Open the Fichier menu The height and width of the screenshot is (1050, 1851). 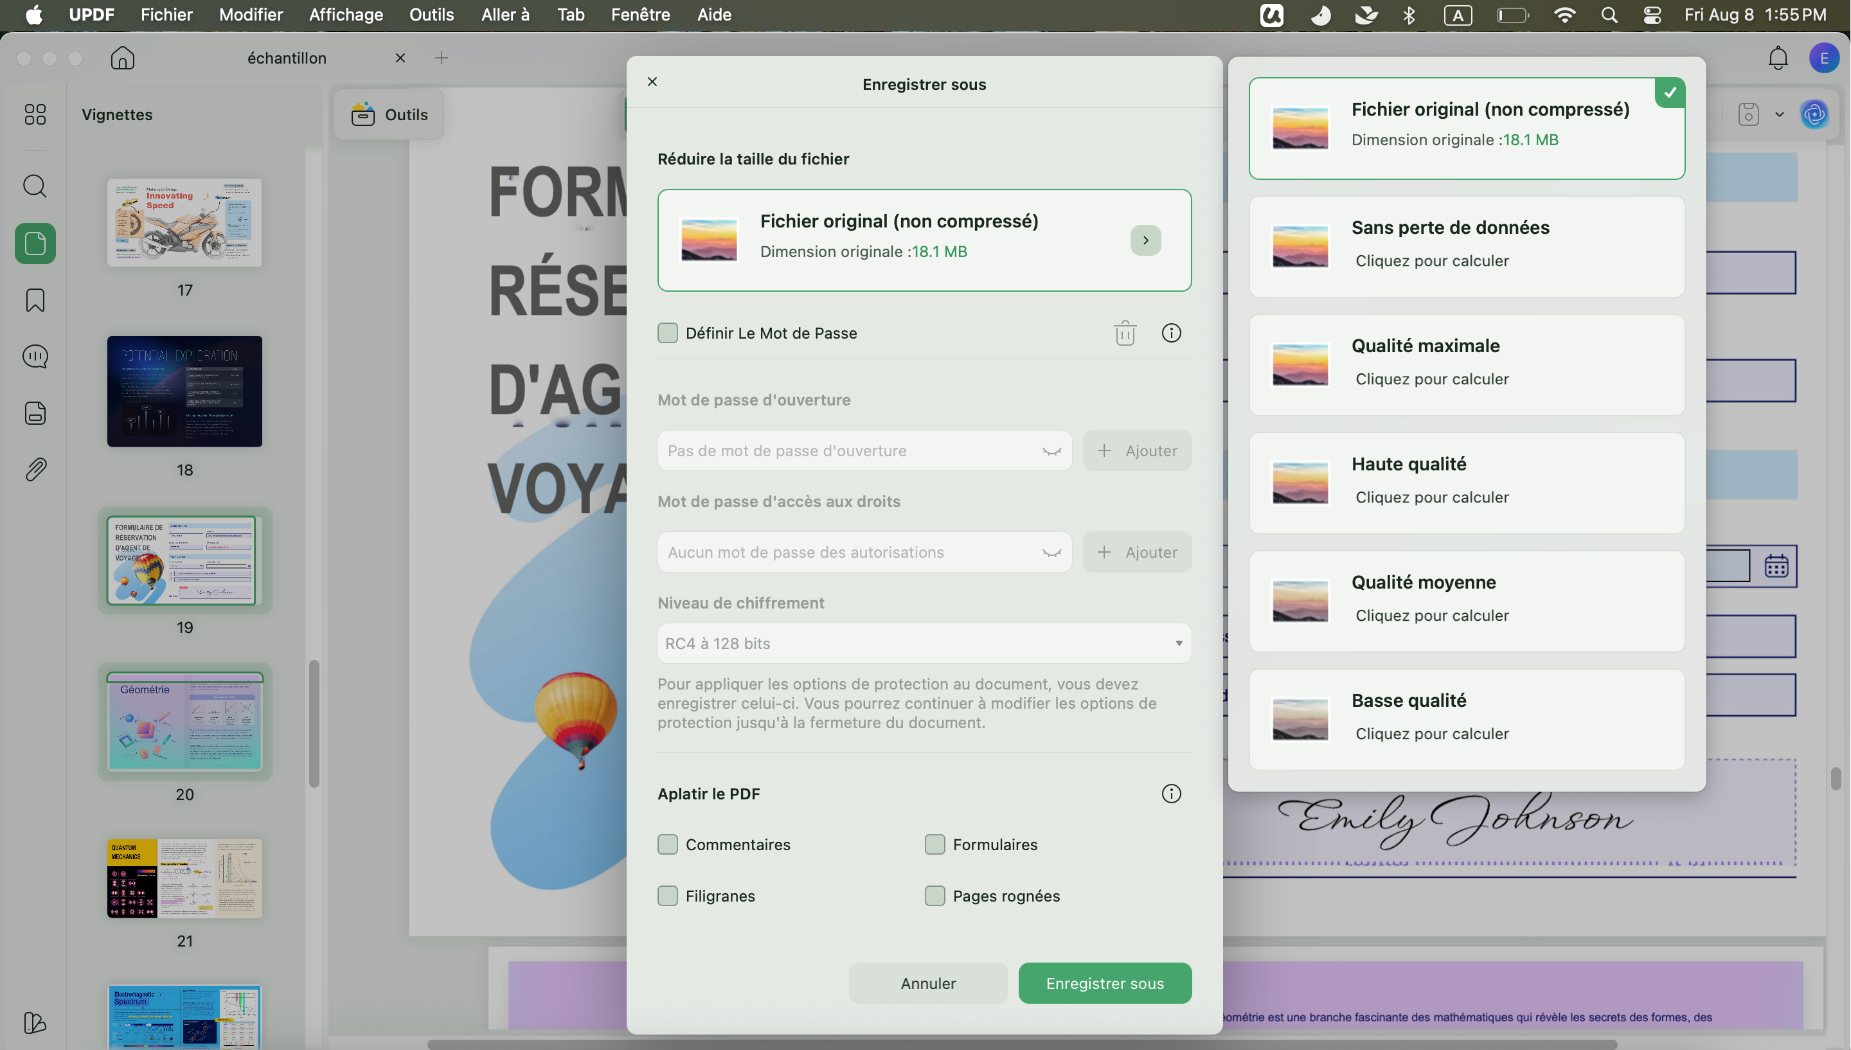coord(166,14)
